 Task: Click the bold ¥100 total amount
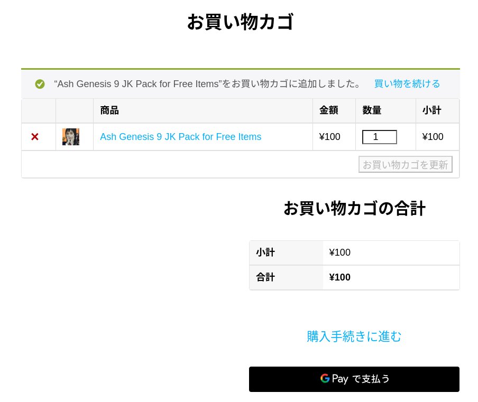click(x=339, y=277)
